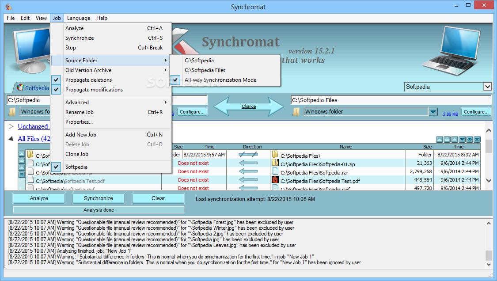This screenshot has width=497, height=281.
Task: Click the left-side single-up arrow icon
Action: click(x=22, y=168)
